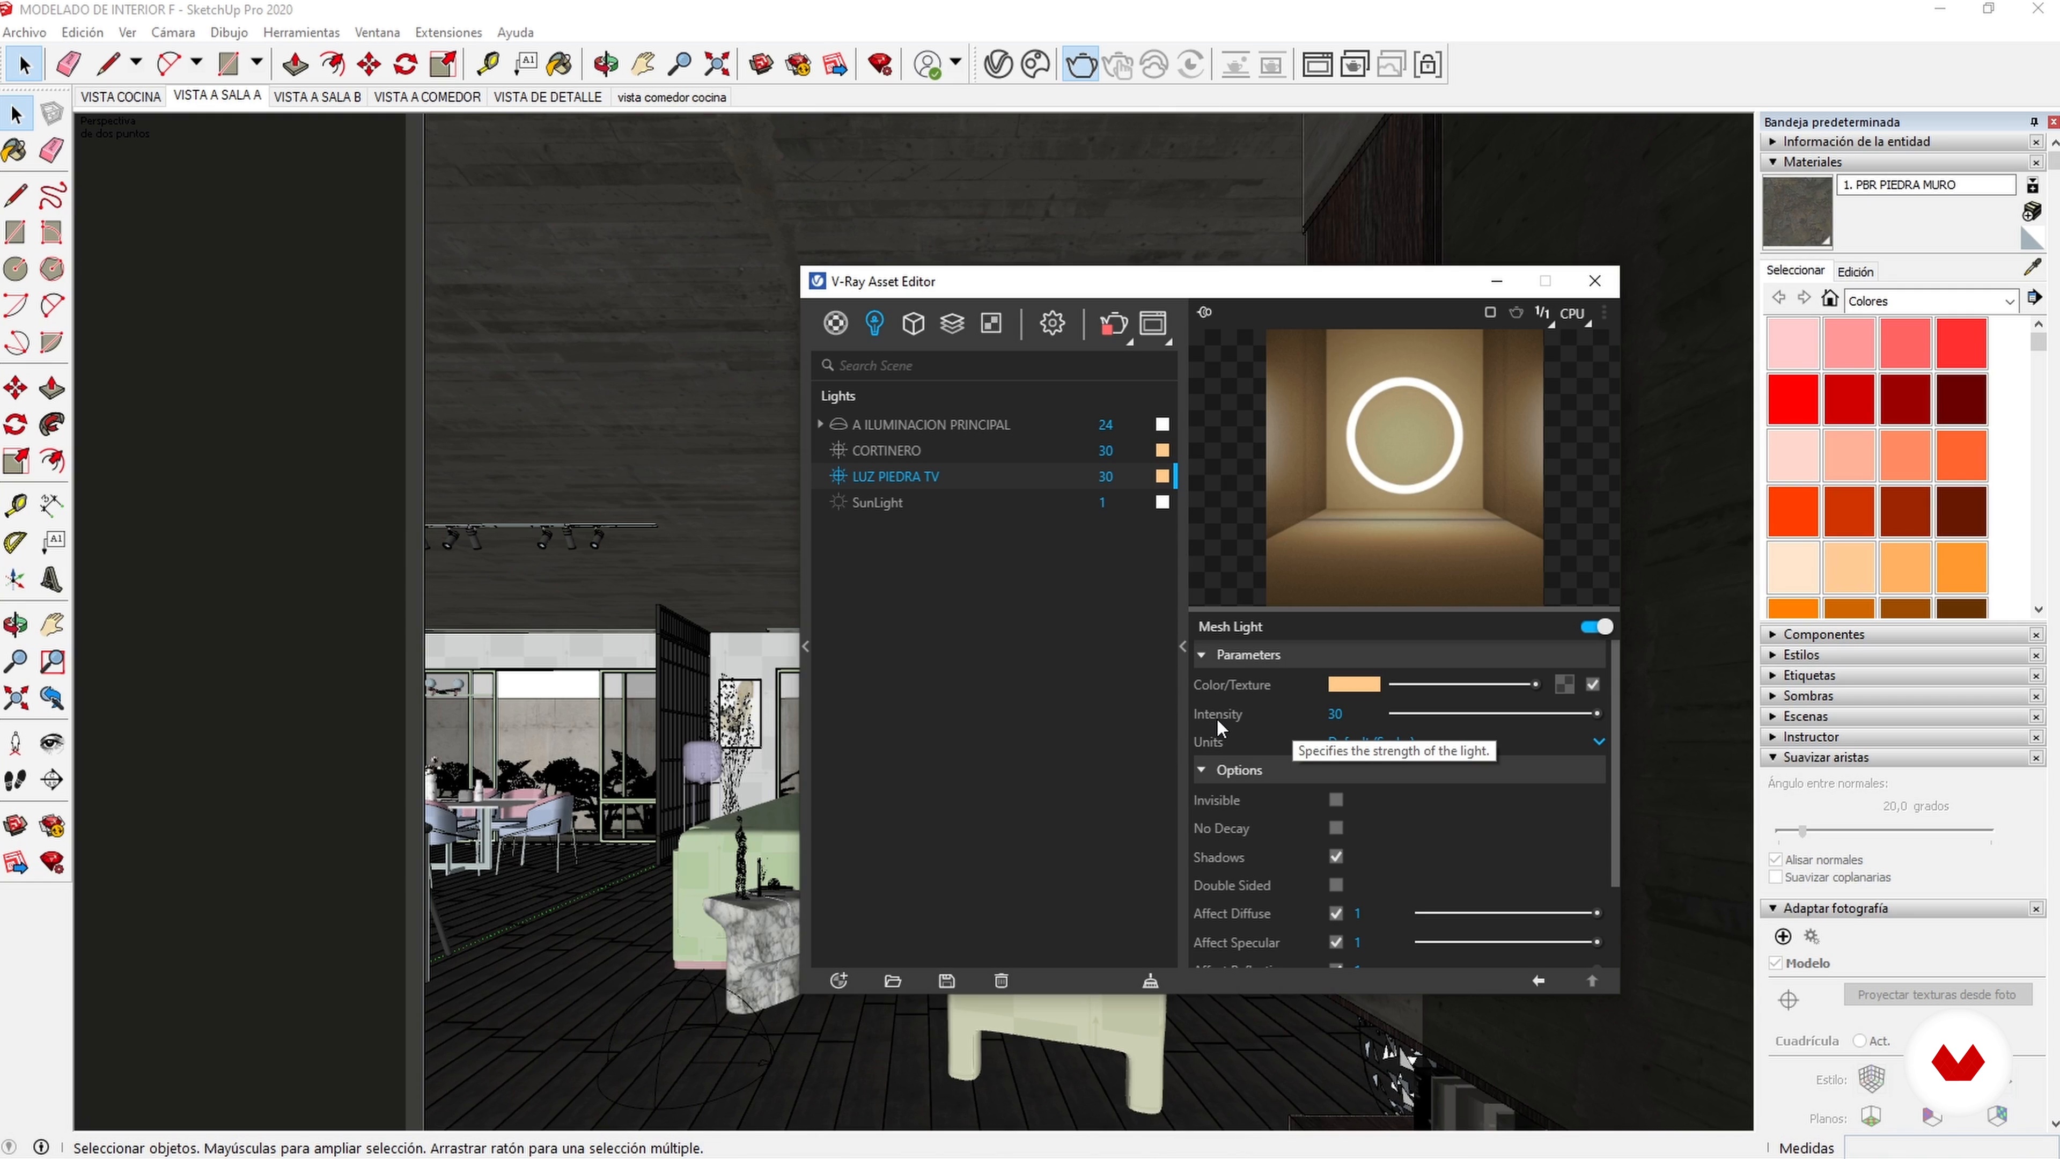Open the Cámara menu
Image resolution: width=2060 pixels, height=1159 pixels.
pyautogui.click(x=173, y=33)
